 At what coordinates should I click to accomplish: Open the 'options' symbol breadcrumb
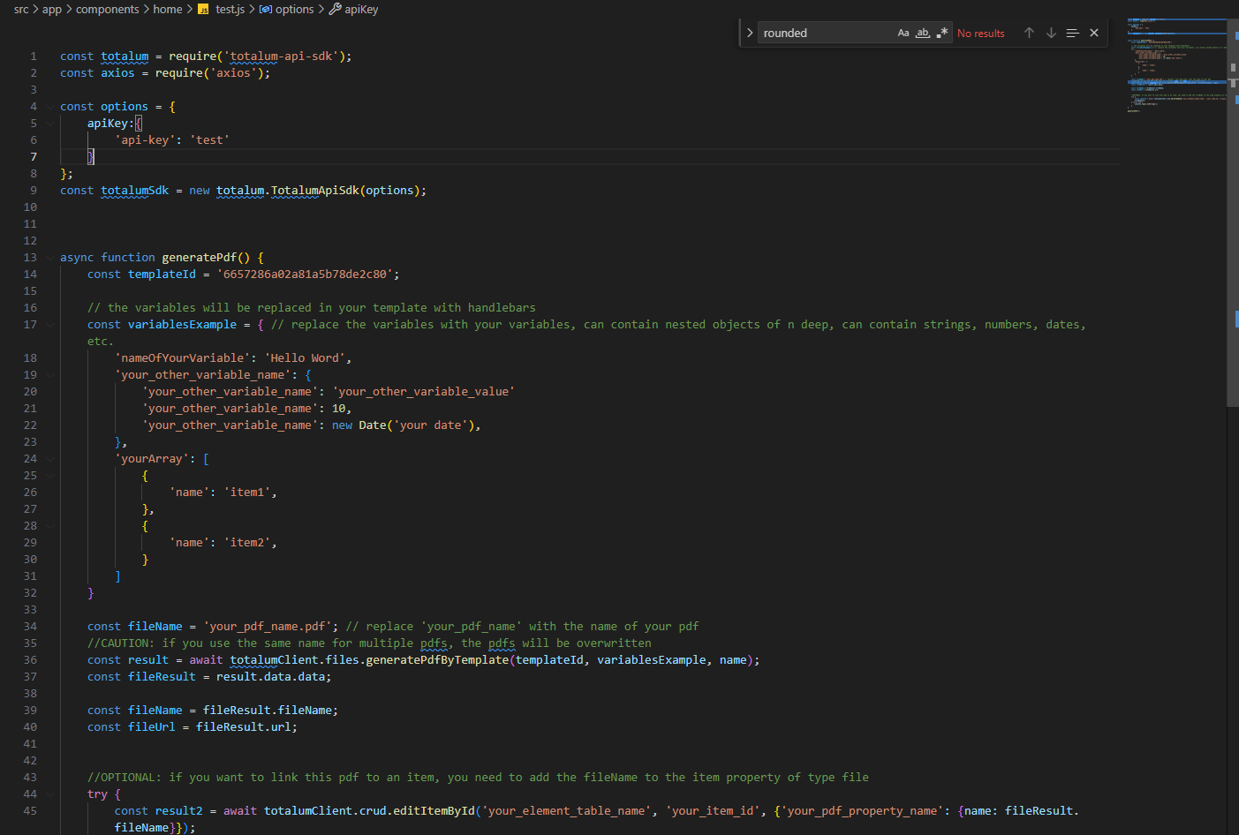pyautogui.click(x=294, y=9)
